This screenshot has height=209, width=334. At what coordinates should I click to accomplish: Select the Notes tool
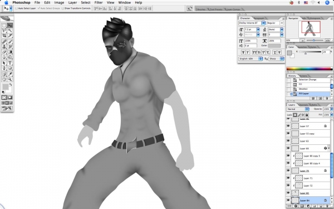coord(4,74)
